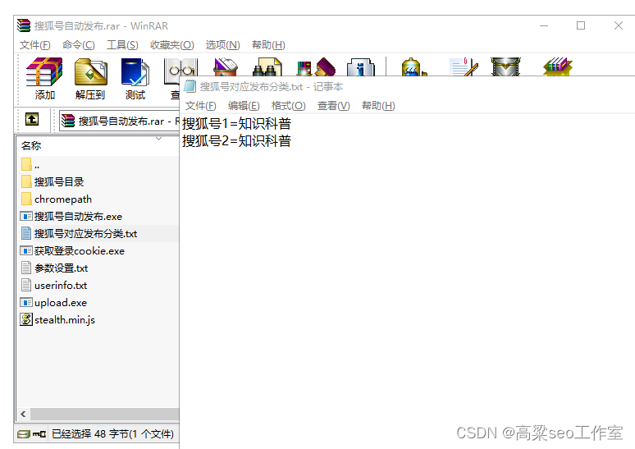Click the sort chevron above the 名称 column
The height and width of the screenshot is (449, 635).
tap(159, 139)
